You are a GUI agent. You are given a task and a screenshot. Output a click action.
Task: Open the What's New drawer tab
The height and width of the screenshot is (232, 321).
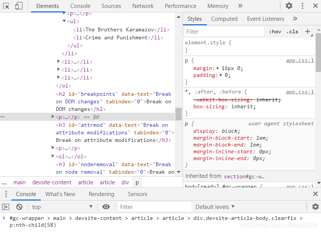[x=60, y=194]
